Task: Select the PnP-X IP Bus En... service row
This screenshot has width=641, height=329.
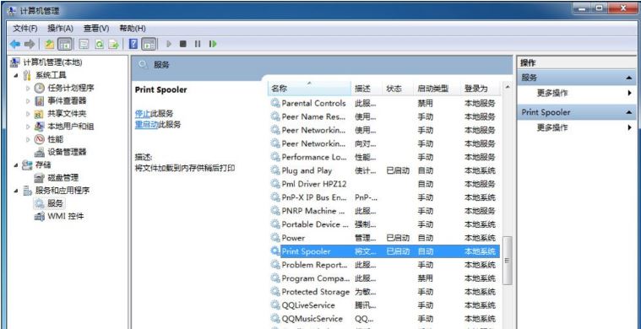Action: coord(384,197)
